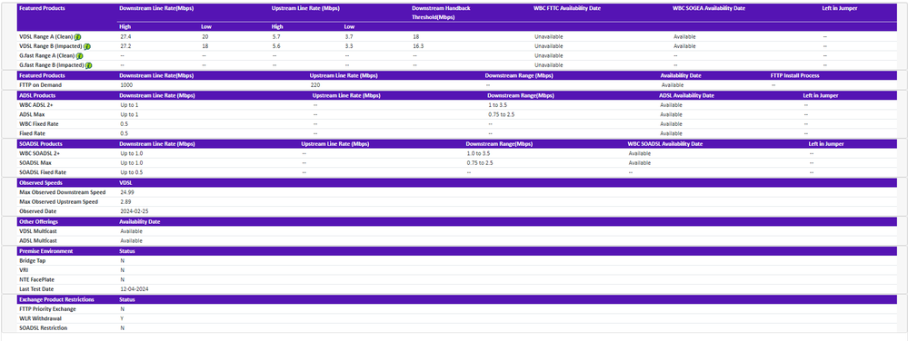The width and height of the screenshot is (908, 341).
Task: Click info icon beside VDSL Range B (Impacted)
Action: coord(87,46)
